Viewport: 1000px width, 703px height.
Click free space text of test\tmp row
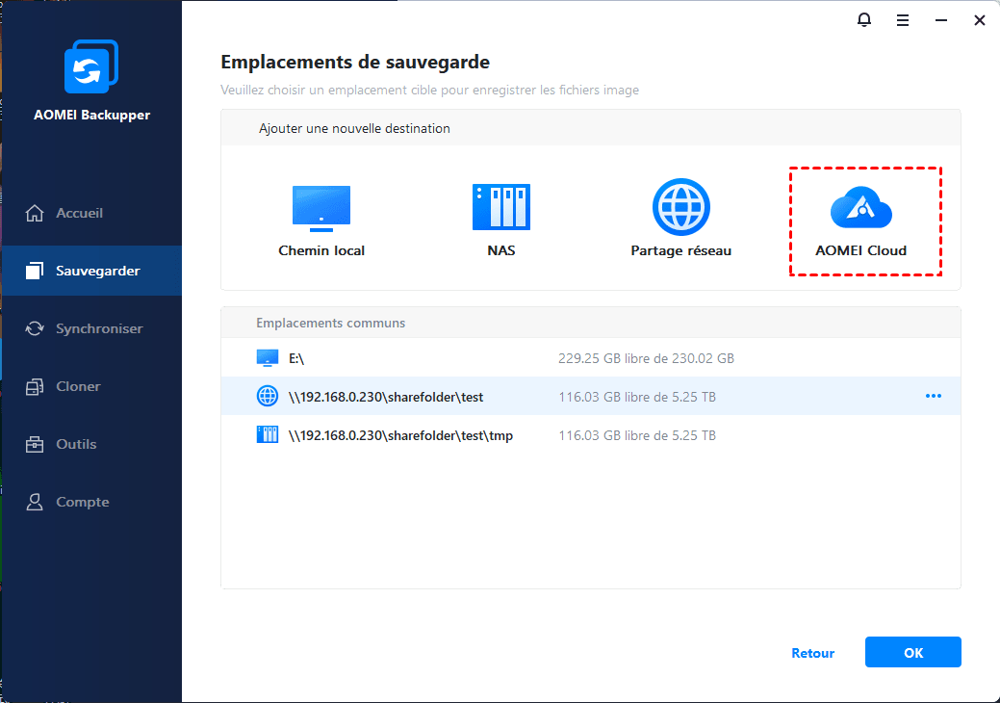pos(637,435)
